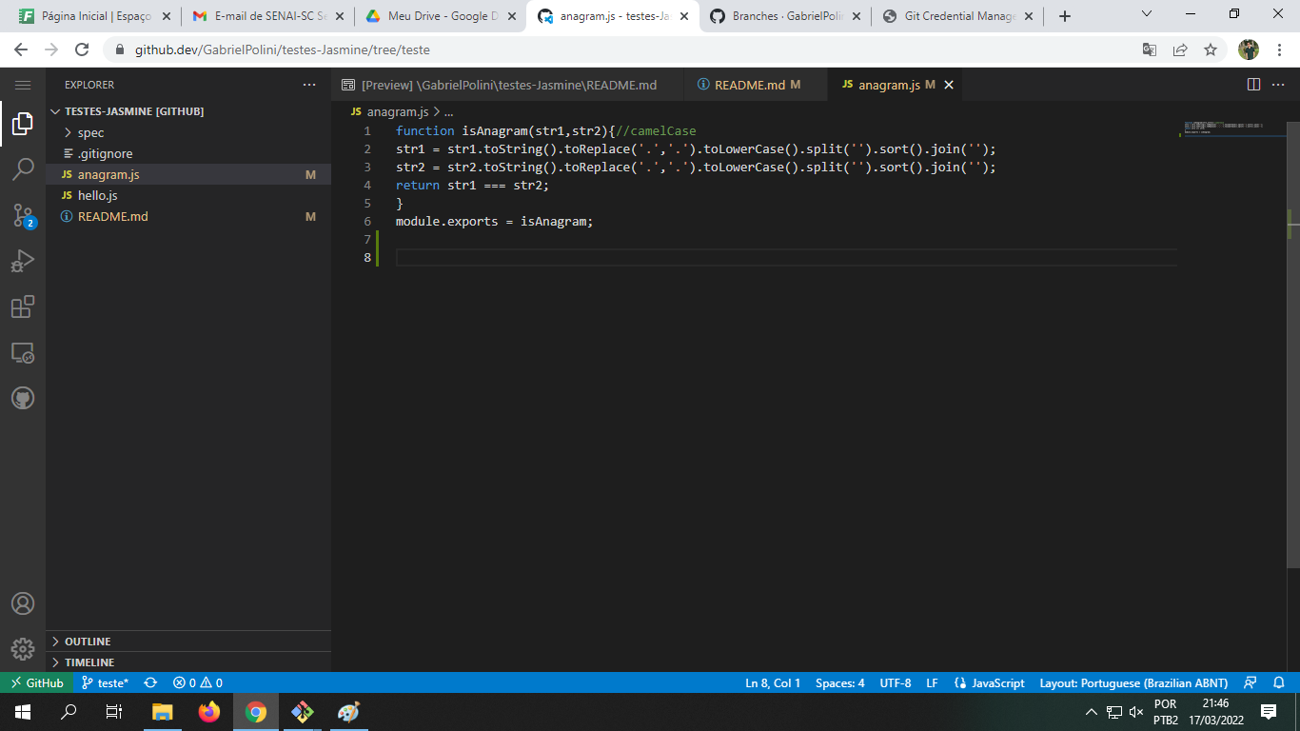Click the GitHub remote indicator
This screenshot has height=731, width=1300.
pos(37,682)
